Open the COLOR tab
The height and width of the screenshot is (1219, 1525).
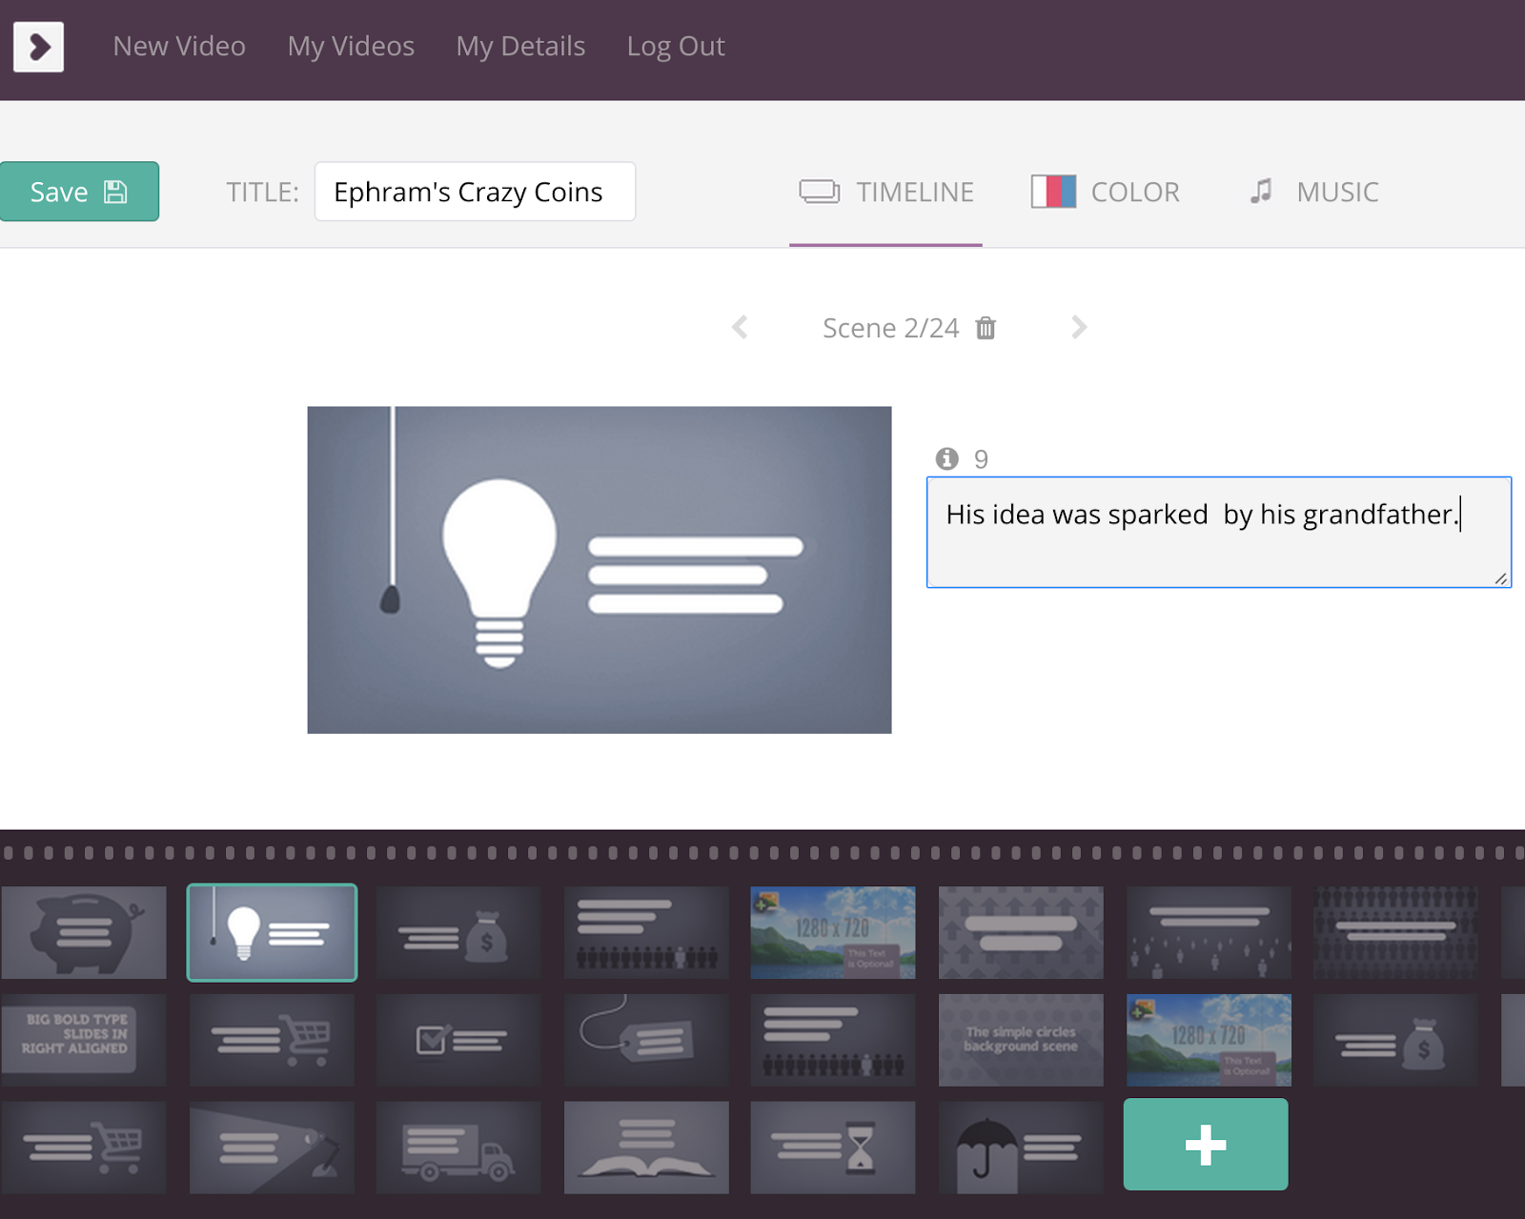1106,193
